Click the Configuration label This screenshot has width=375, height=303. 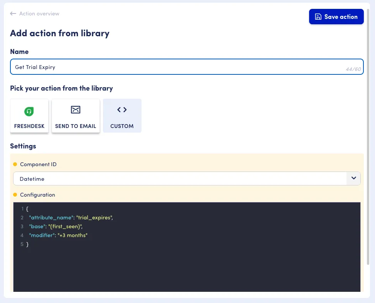coord(37,195)
